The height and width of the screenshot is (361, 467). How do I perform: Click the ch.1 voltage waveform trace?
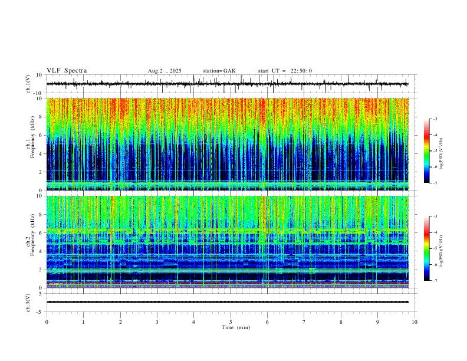point(227,84)
